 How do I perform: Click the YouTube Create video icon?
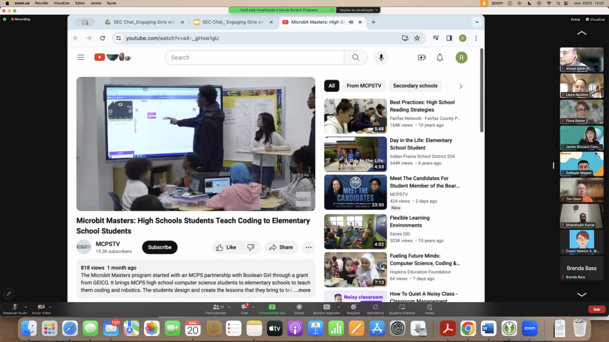[422, 58]
